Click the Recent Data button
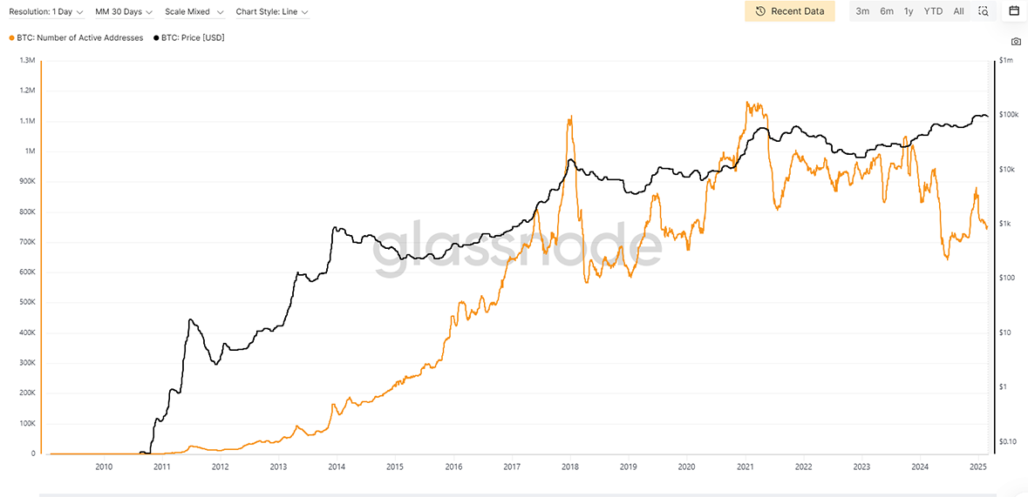The width and height of the screenshot is (1028, 497). [789, 11]
